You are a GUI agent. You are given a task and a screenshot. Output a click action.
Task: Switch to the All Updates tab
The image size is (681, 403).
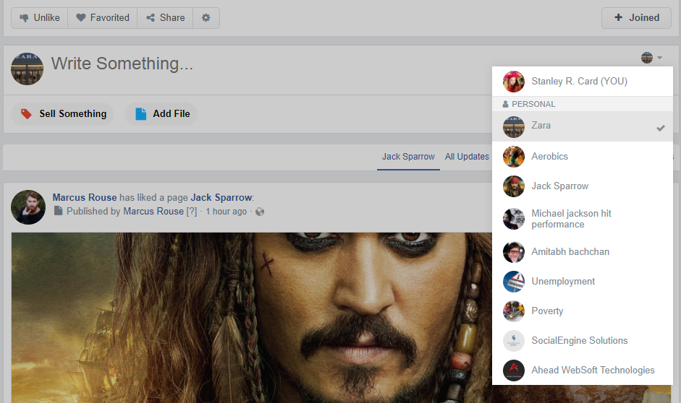467,157
